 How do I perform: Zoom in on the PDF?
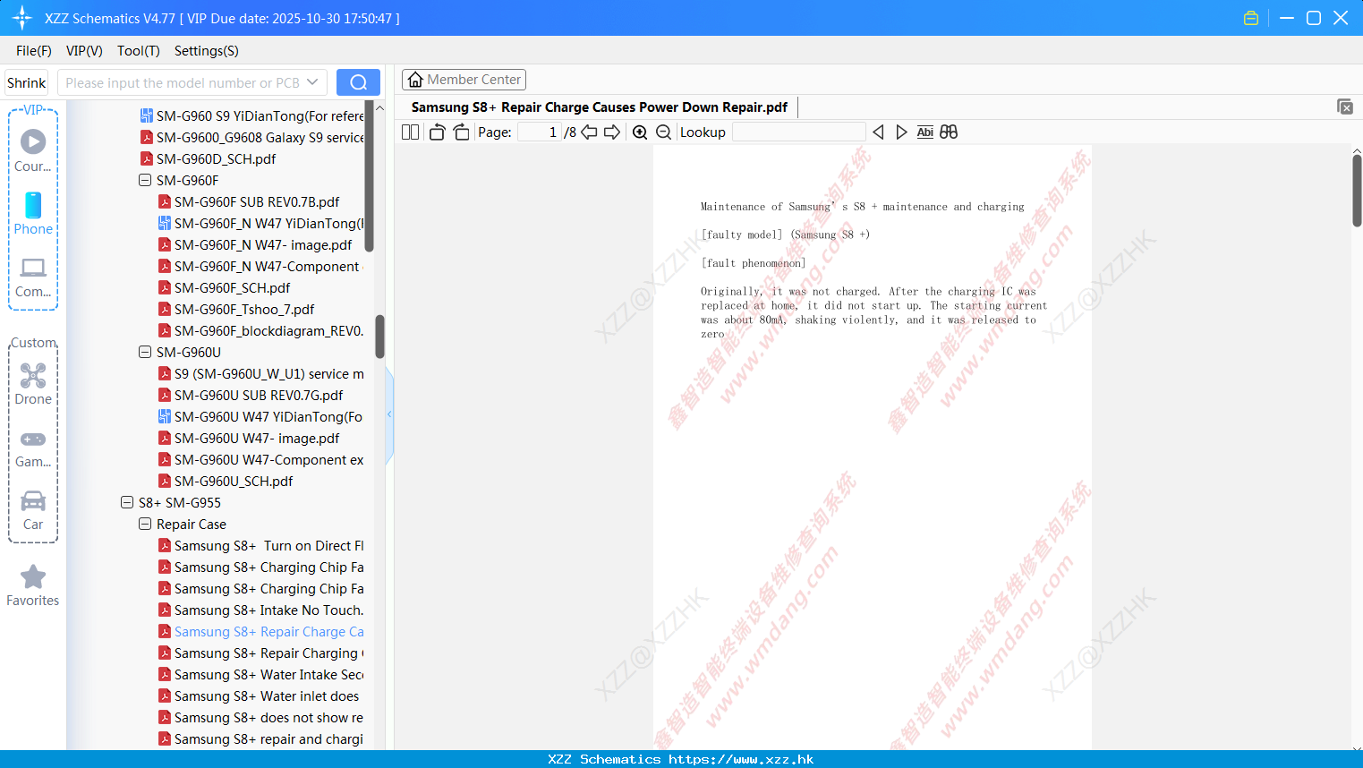640,132
